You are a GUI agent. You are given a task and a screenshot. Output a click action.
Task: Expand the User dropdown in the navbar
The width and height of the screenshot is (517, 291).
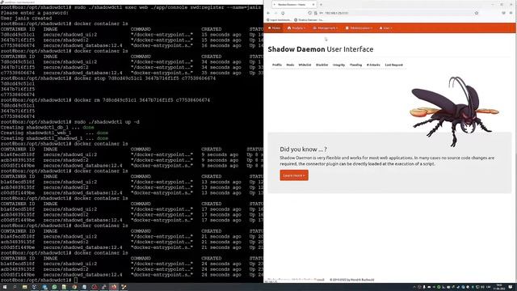[385, 28]
